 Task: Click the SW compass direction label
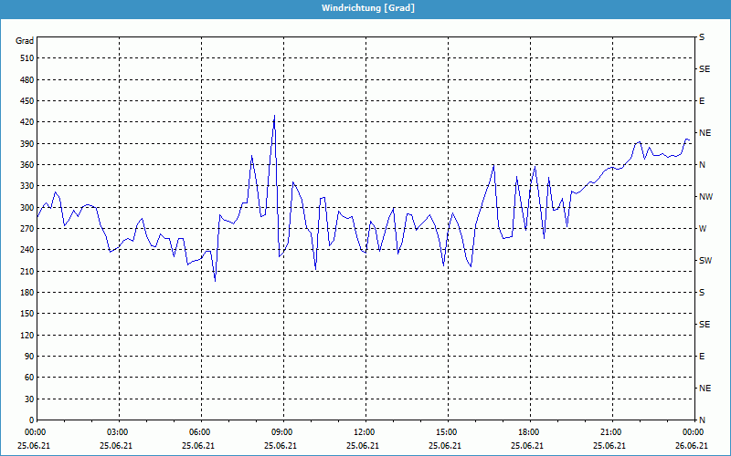pyautogui.click(x=705, y=261)
